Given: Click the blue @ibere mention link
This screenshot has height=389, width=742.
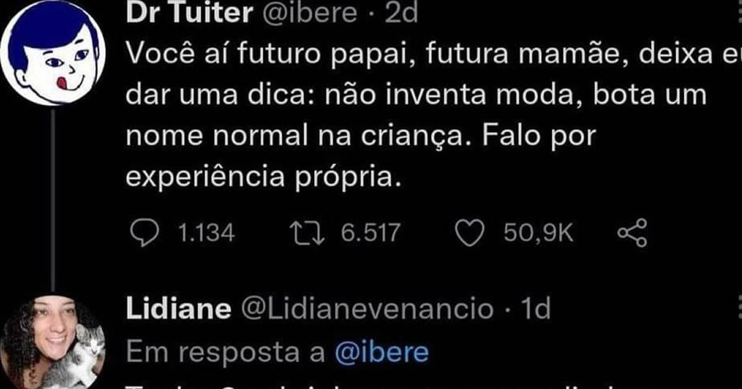Looking at the screenshot, I should (381, 353).
